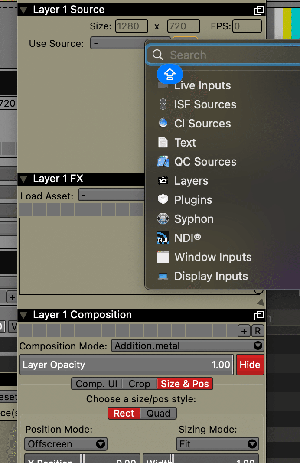Select the Syphon source icon
The width and height of the screenshot is (300, 463).
[x=163, y=219]
